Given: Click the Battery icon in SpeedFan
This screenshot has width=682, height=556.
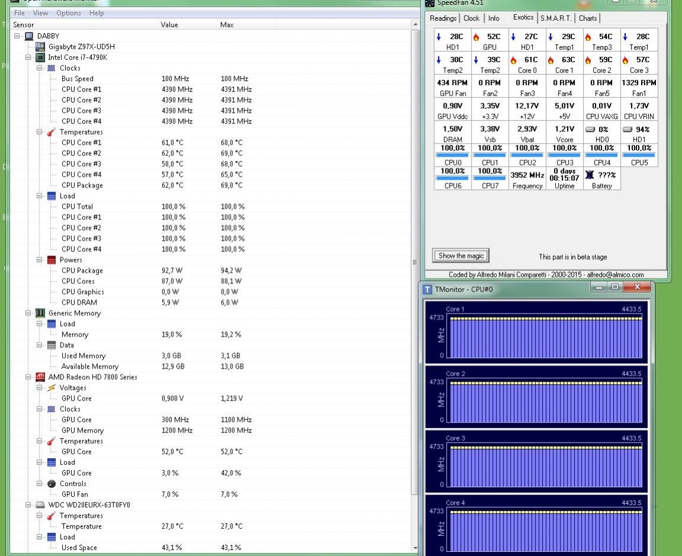Looking at the screenshot, I should [x=590, y=175].
